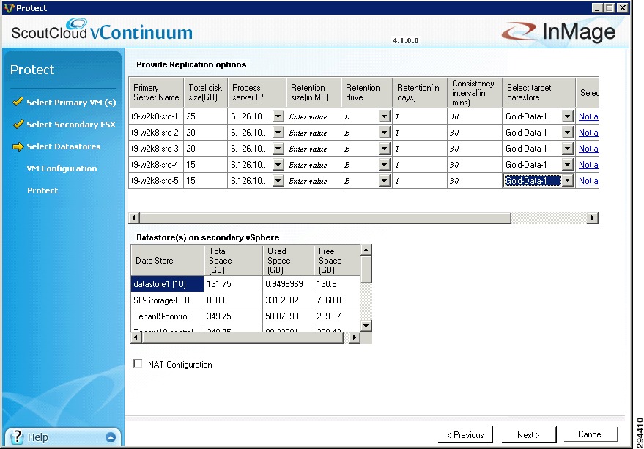The image size is (644, 449).
Task: Click 'Not a' link for t9-w2k8-src-3
Action: (588, 149)
